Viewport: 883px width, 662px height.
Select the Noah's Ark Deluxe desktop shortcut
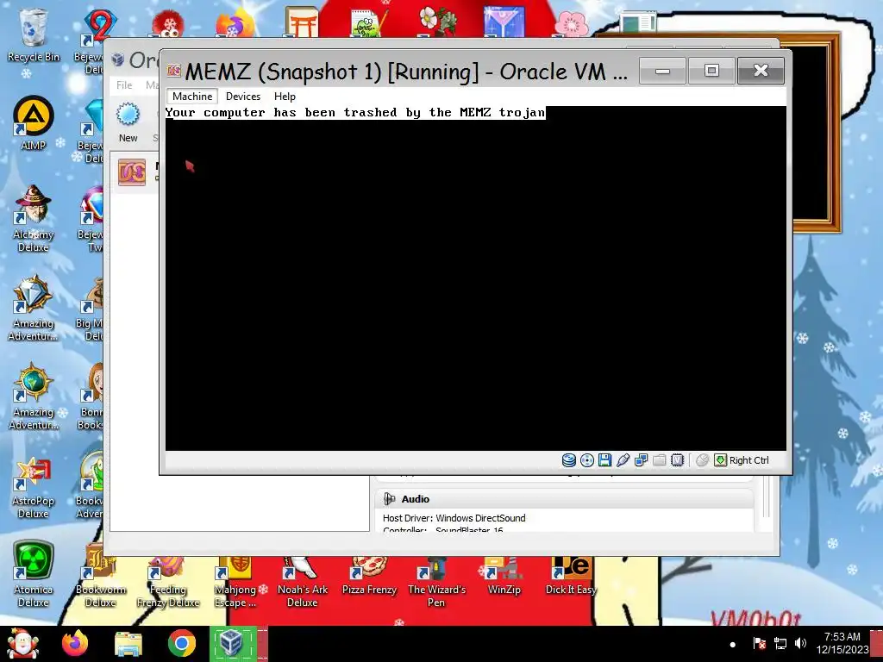tap(303, 583)
